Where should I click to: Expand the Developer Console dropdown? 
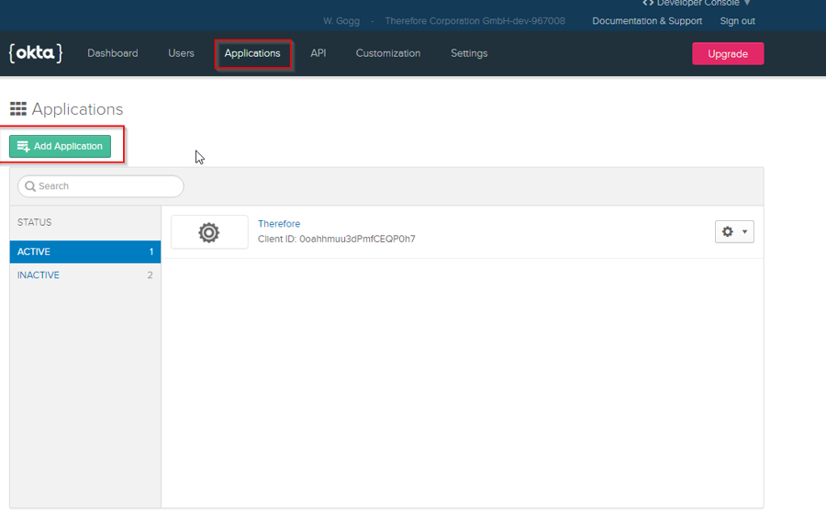click(x=697, y=3)
